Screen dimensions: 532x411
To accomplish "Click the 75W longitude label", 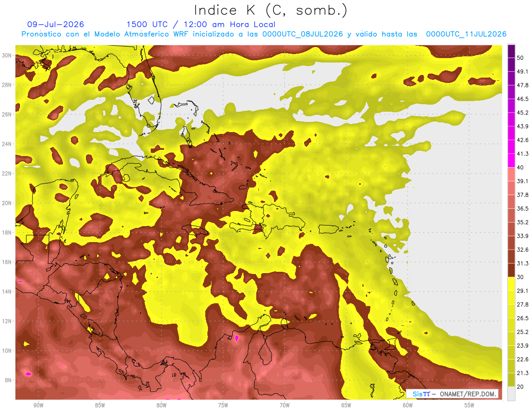I will click(223, 405).
